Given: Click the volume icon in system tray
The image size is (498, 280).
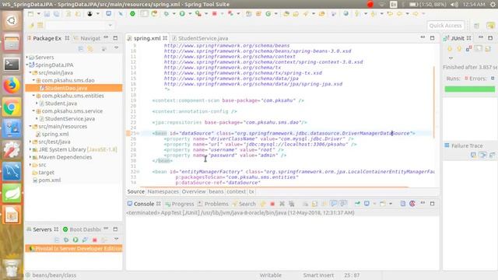Looking at the screenshot, I should point(454,5).
